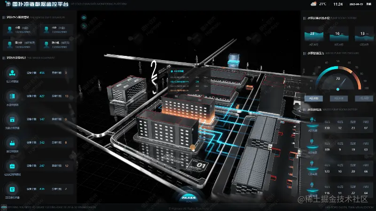The image size is (376, 211).
Task: Open the equipment icon with count 427
Action: pyautogui.click(x=12, y=96)
